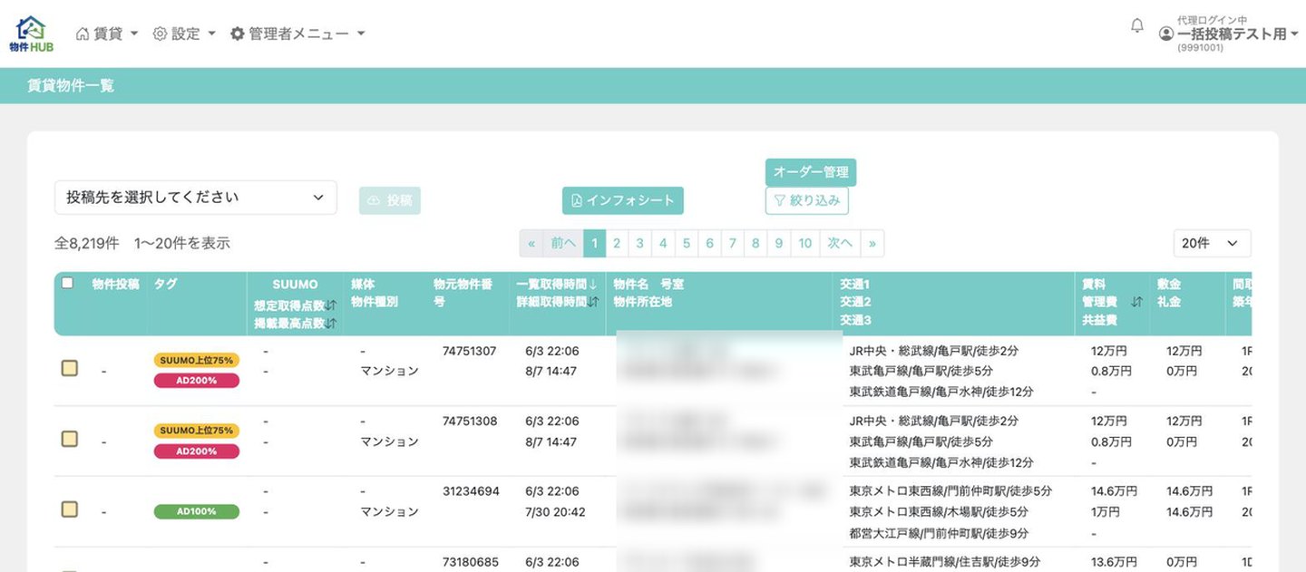Sort by 賃料 column
Screen dimensions: 1306x572
[1136, 302]
